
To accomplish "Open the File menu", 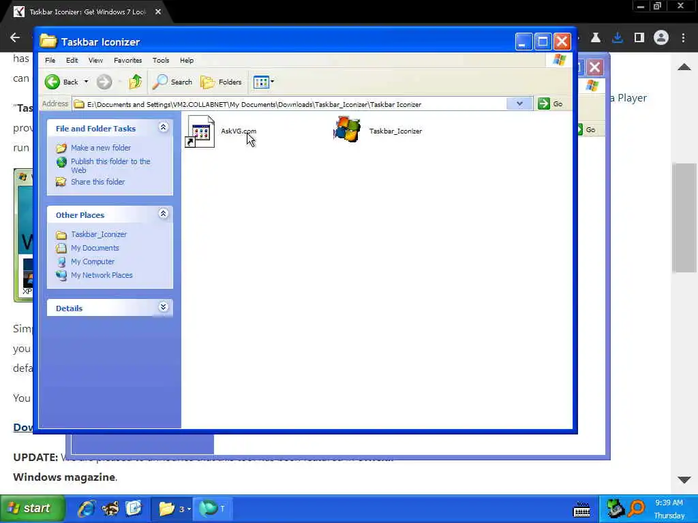I will coord(50,60).
